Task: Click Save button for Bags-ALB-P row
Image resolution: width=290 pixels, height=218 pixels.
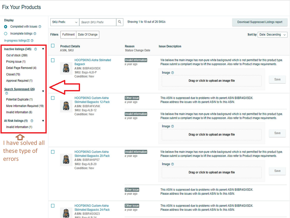Action: pos(277,79)
